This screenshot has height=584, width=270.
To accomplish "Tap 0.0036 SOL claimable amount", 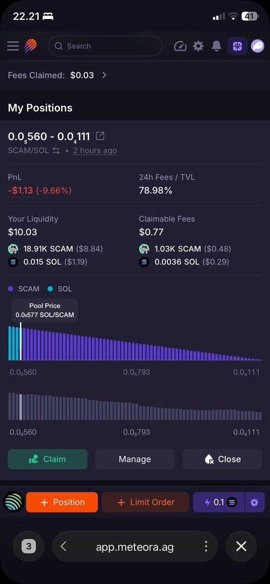I will (177, 262).
